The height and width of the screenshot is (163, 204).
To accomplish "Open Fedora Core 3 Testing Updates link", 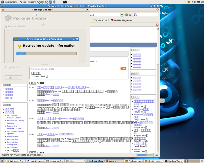I will click(x=16, y=122).
